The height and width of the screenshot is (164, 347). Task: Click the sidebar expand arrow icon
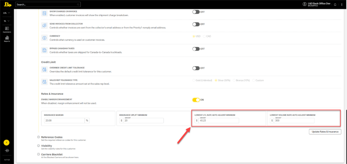[x=7, y=151]
